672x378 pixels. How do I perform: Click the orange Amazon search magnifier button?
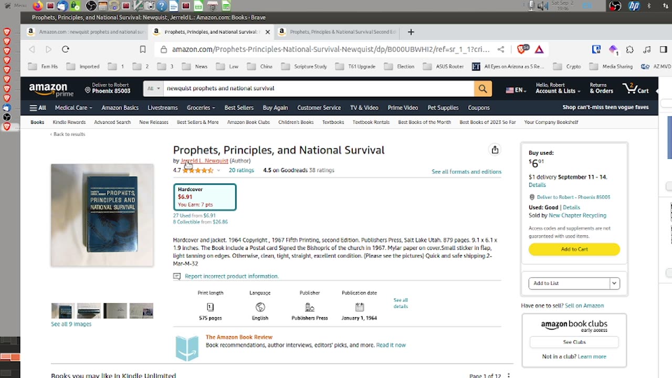[x=482, y=89]
